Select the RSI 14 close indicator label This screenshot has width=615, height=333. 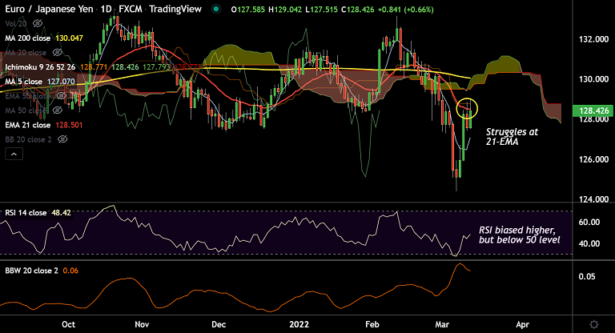click(x=26, y=213)
